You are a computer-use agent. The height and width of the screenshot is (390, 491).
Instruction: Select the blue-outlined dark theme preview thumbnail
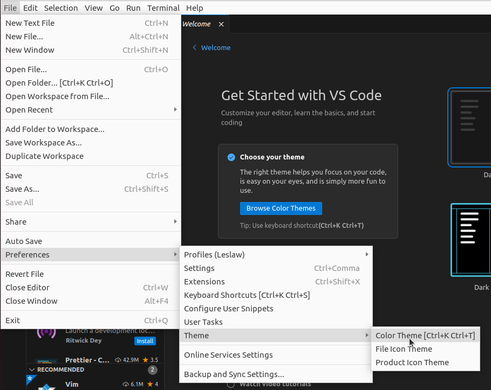pyautogui.click(x=469, y=127)
